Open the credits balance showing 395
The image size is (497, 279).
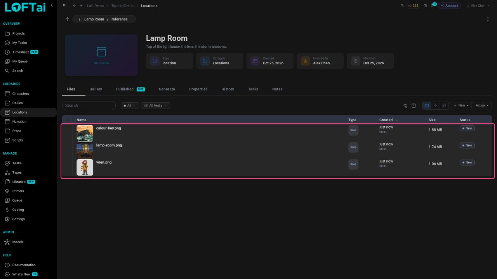click(413, 6)
